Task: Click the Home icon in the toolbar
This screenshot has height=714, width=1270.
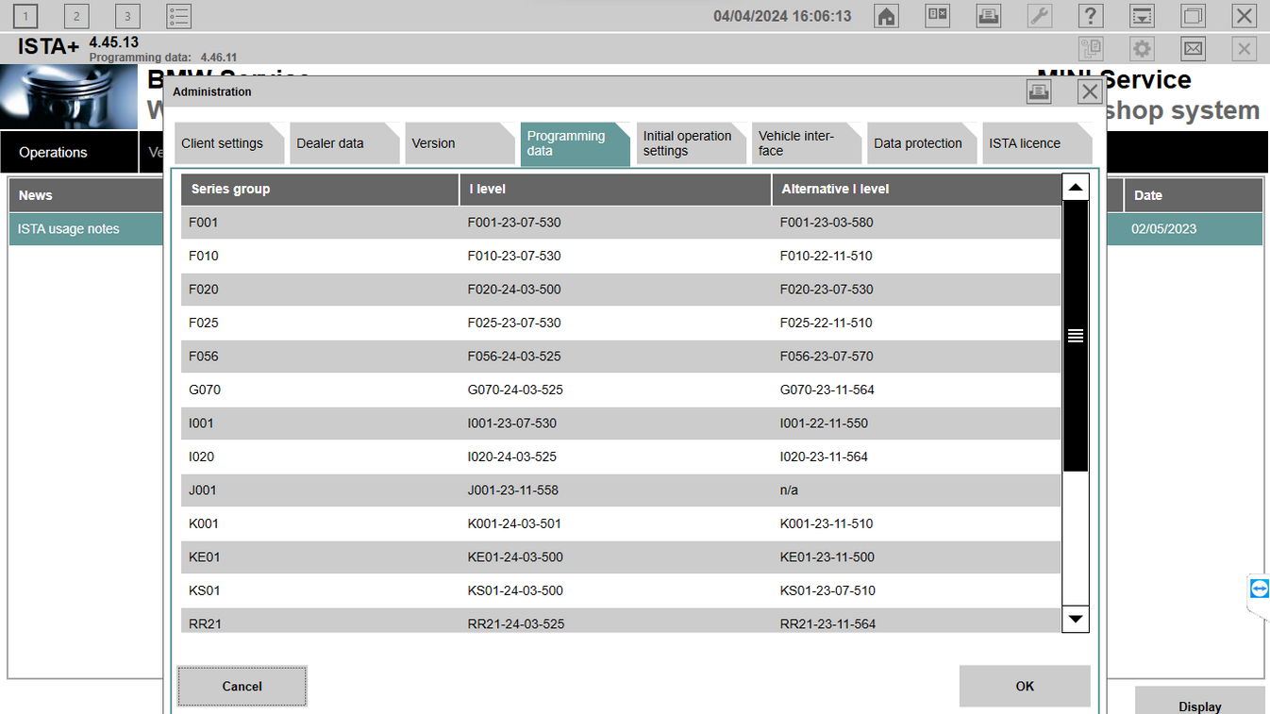Action: click(x=886, y=16)
